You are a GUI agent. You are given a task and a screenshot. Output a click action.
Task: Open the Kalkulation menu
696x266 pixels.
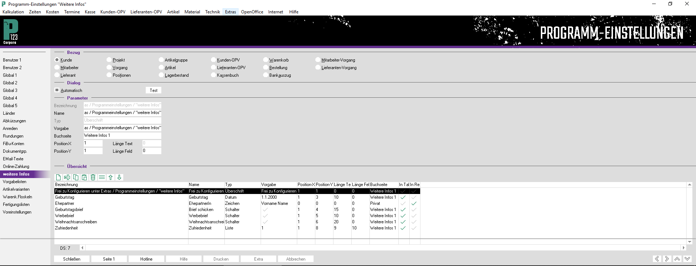tap(13, 12)
